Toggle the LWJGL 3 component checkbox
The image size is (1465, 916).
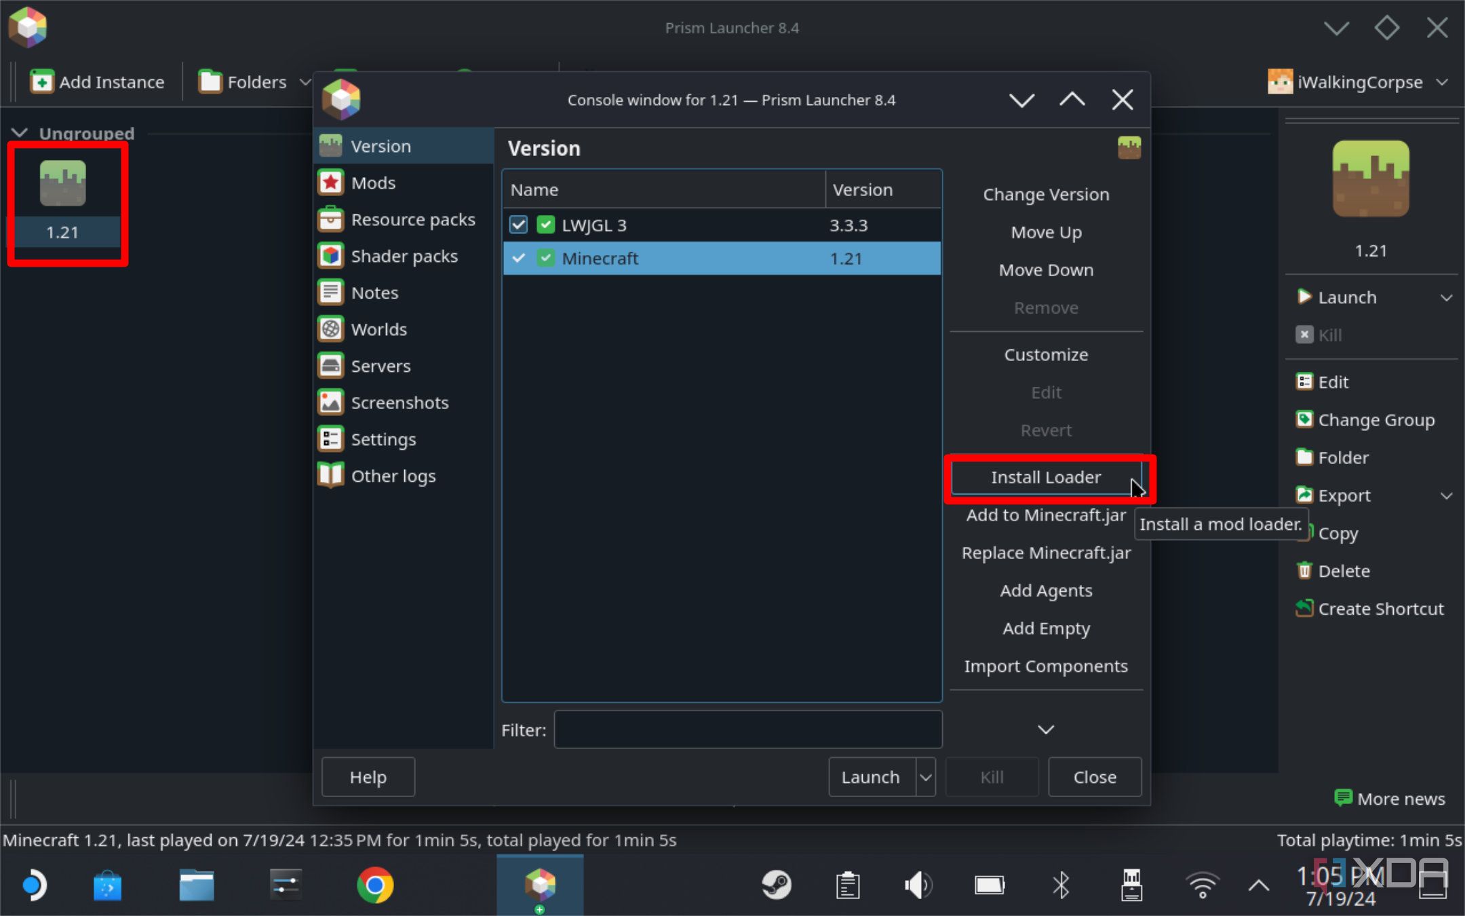tap(518, 225)
